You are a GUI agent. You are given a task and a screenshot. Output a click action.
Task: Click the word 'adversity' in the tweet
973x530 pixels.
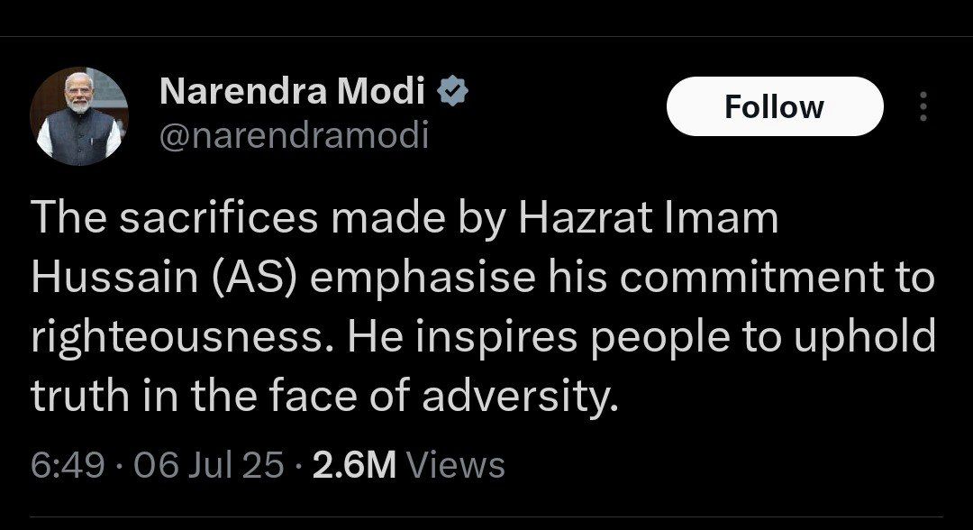[528, 394]
